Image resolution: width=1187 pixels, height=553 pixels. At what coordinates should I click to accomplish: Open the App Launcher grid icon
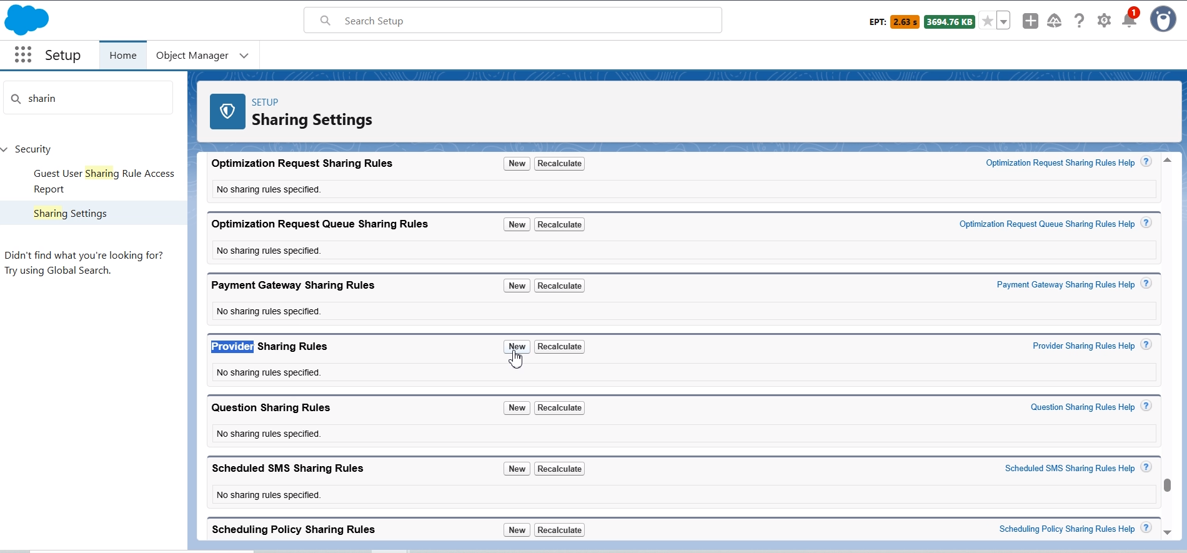click(x=23, y=55)
